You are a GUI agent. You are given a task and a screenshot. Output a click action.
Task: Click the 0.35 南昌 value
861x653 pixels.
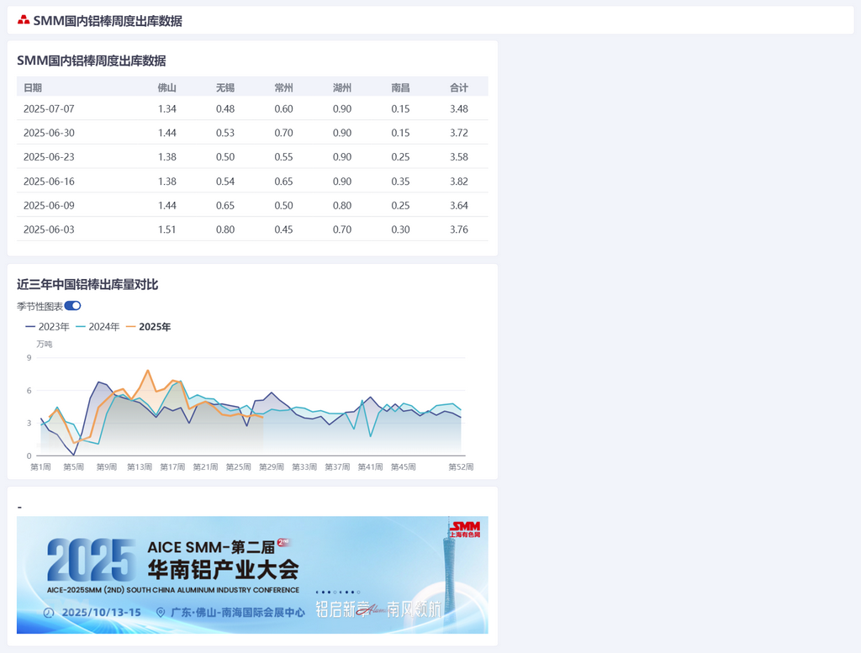tap(400, 181)
